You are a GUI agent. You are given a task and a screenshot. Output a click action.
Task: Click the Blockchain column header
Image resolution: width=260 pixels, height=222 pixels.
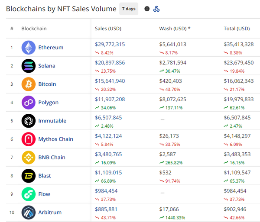tap(34, 29)
